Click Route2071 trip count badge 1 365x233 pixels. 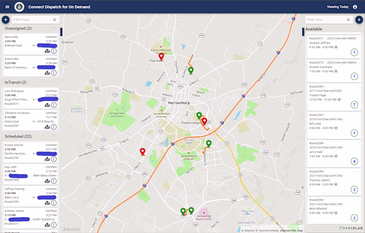[354, 53]
